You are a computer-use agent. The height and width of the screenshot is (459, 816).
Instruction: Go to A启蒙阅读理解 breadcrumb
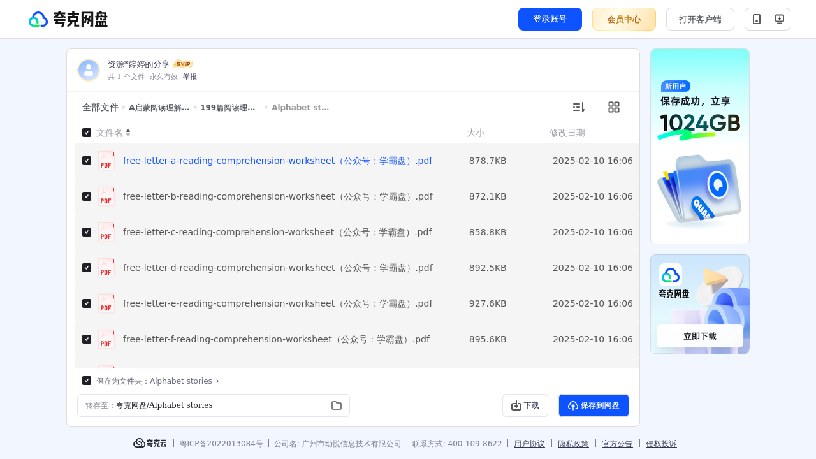[x=159, y=108]
